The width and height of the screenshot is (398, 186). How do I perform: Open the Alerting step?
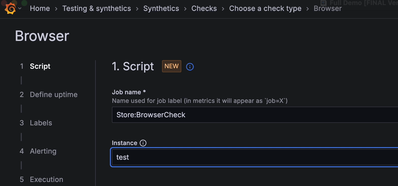[x=43, y=151]
